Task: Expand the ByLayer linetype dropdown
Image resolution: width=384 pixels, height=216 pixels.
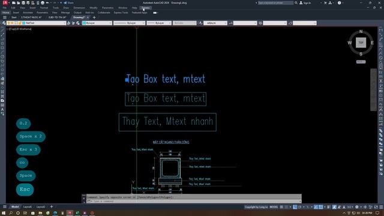Action: pos(143,23)
